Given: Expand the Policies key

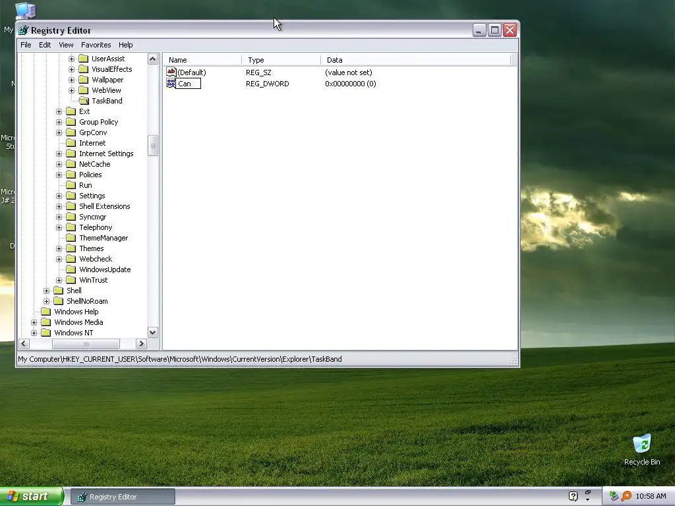Looking at the screenshot, I should pyautogui.click(x=59, y=175).
